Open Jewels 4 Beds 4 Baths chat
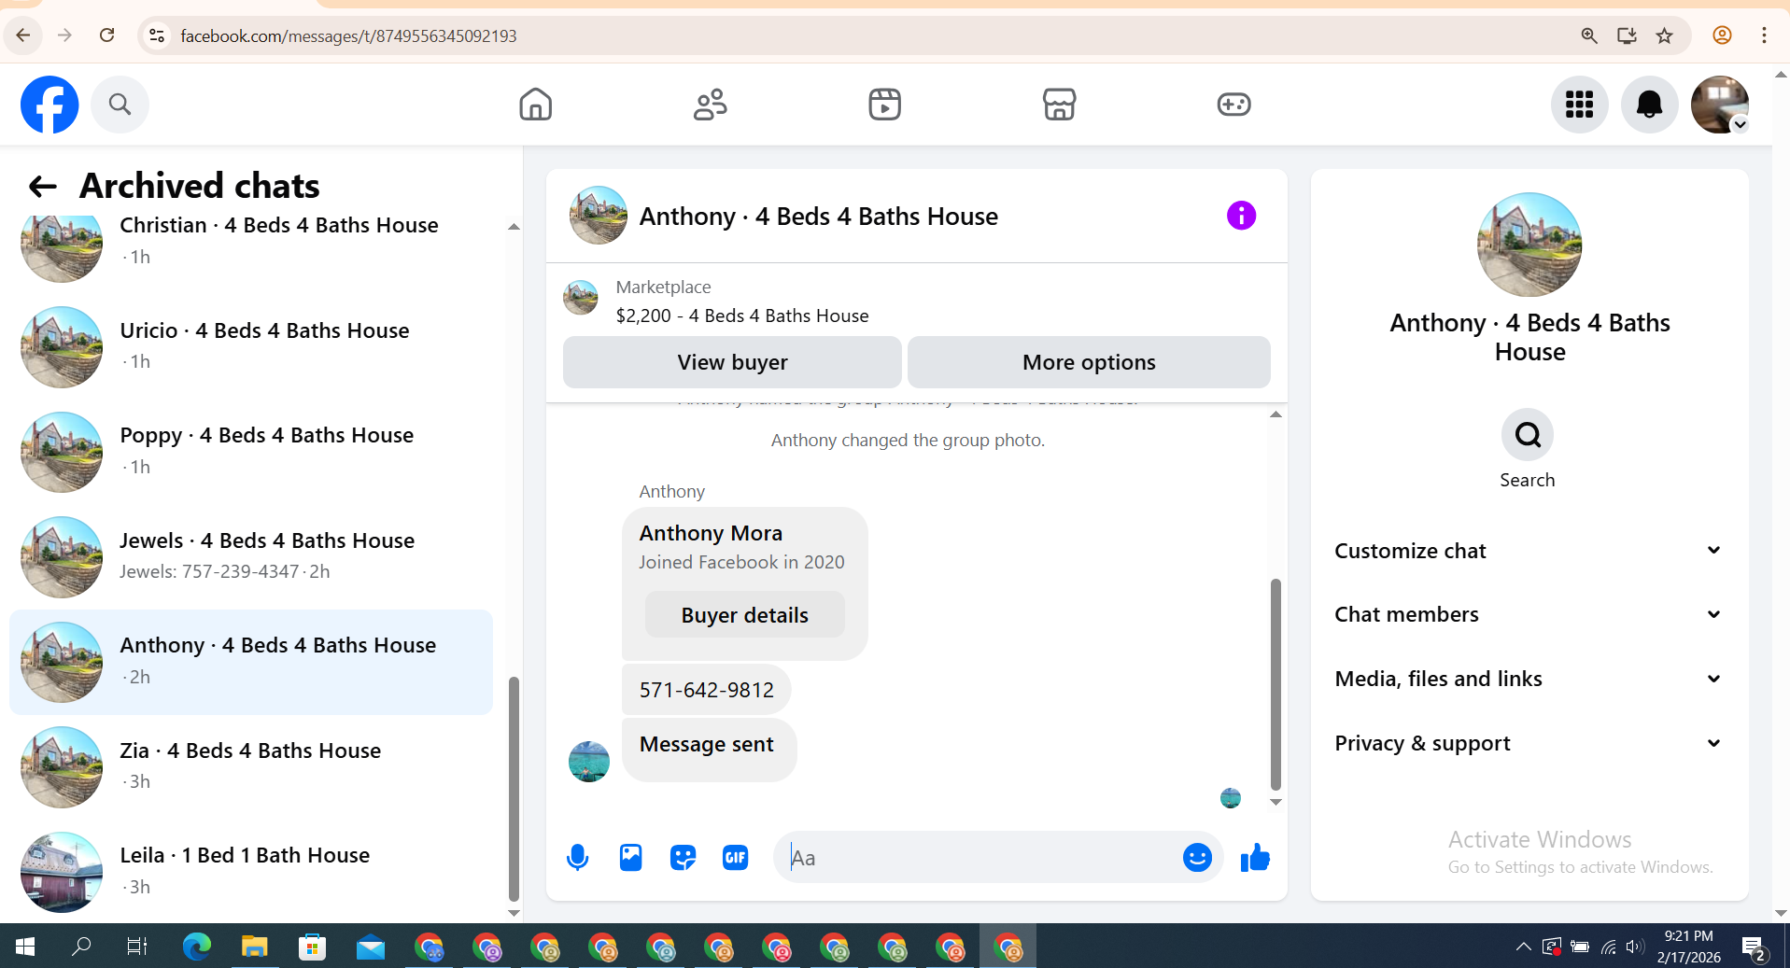Viewport: 1790px width, 968px height. [x=251, y=556]
